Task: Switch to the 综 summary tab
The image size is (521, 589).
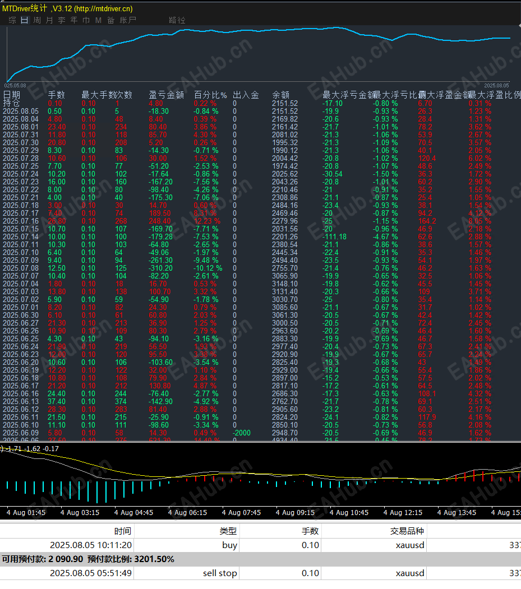Action: [x=12, y=20]
